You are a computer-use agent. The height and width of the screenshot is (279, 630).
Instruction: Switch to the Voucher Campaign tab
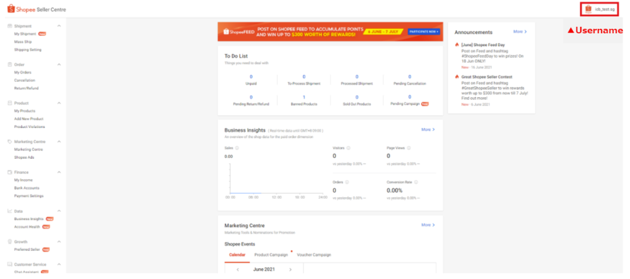313,255
